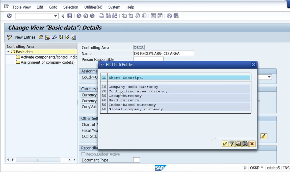Click the Save disk icon
This screenshot has height=172, width=290.
tap(70, 16)
